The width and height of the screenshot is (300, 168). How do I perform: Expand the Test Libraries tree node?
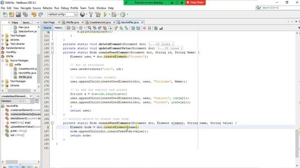pos(3,44)
